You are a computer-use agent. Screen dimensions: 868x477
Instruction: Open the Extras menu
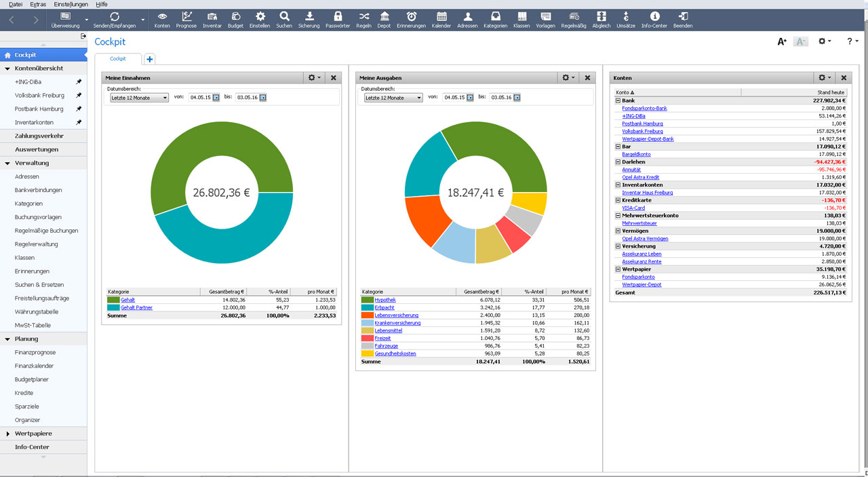(x=38, y=4)
